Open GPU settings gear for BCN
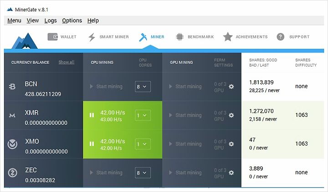The image size is (328, 192). coord(231,87)
